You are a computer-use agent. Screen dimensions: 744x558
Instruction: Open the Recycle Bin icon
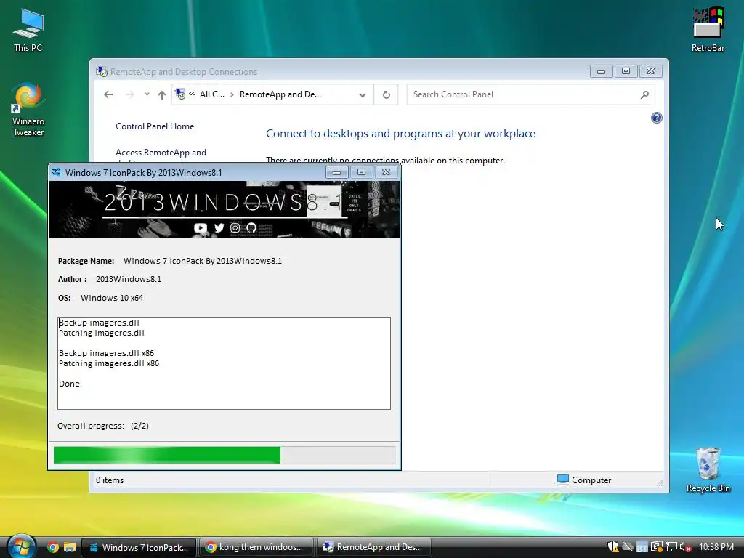pyautogui.click(x=708, y=470)
